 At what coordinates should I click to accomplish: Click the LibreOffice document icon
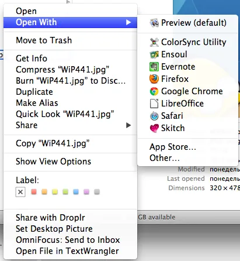click(154, 104)
